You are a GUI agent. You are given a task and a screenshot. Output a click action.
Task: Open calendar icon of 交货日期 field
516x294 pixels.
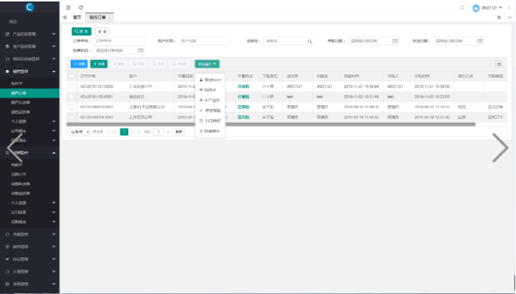480,41
